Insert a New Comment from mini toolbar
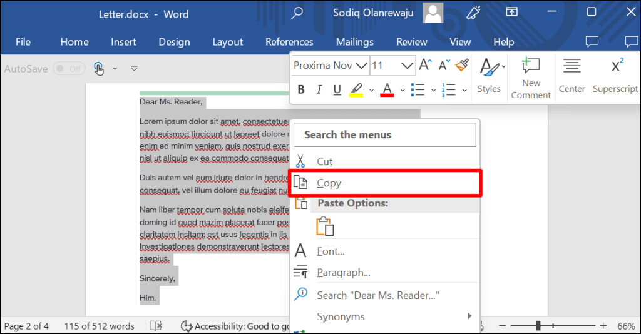The width and height of the screenshot is (641, 334). [x=531, y=78]
